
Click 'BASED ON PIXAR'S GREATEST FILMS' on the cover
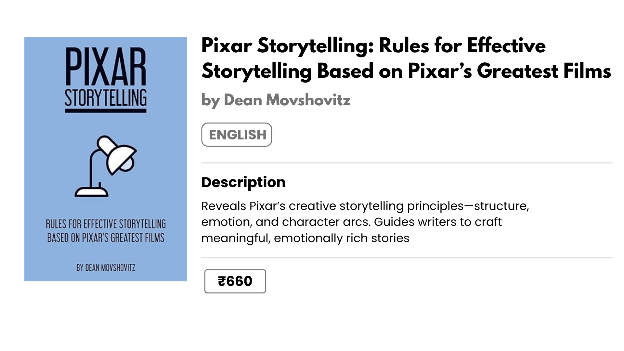[106, 238]
